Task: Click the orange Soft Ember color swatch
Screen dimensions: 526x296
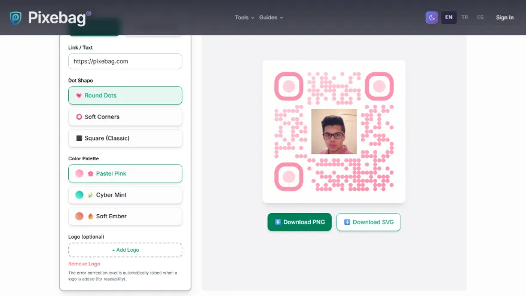Action: pos(79,216)
